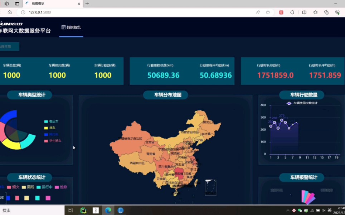
Task: Click the 1751859.0 driving hours value
Action: (275, 75)
